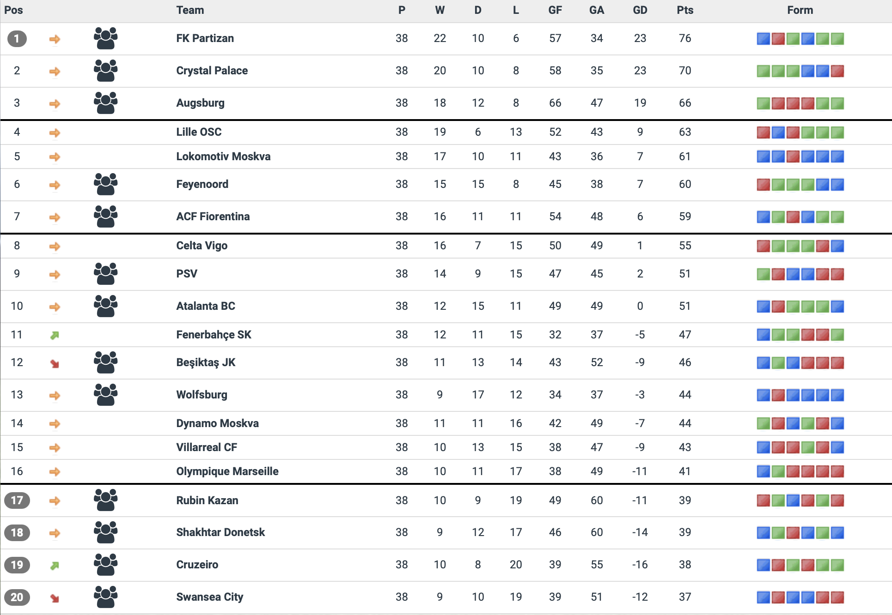892x615 pixels.
Task: Click the GD column header
Action: click(x=640, y=10)
